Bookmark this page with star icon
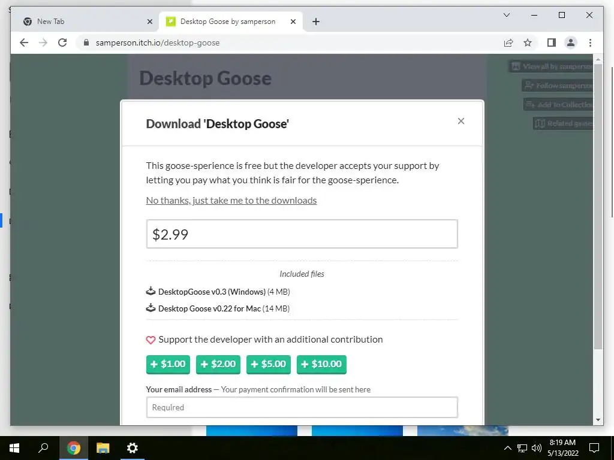614x460 pixels. coord(528,43)
